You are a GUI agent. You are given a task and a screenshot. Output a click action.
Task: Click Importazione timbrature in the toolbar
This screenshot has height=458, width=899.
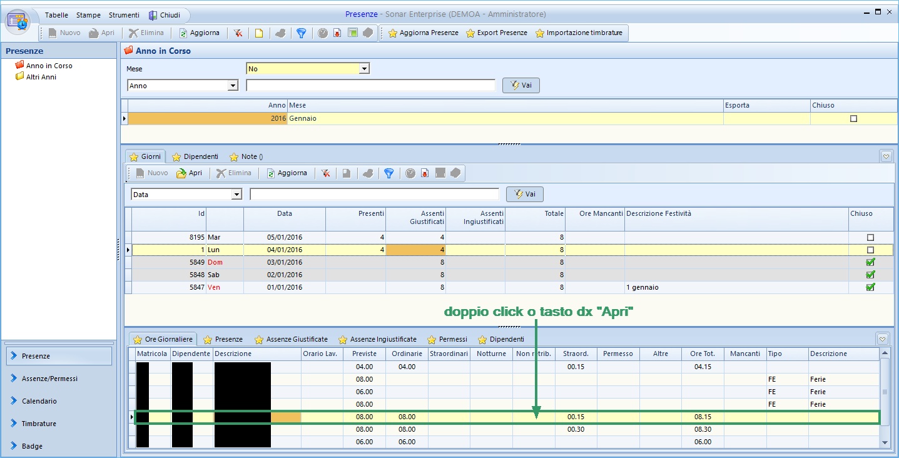pyautogui.click(x=579, y=33)
